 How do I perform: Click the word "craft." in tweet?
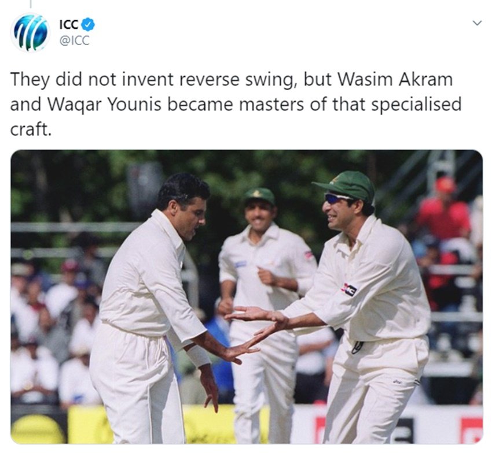click(x=31, y=129)
